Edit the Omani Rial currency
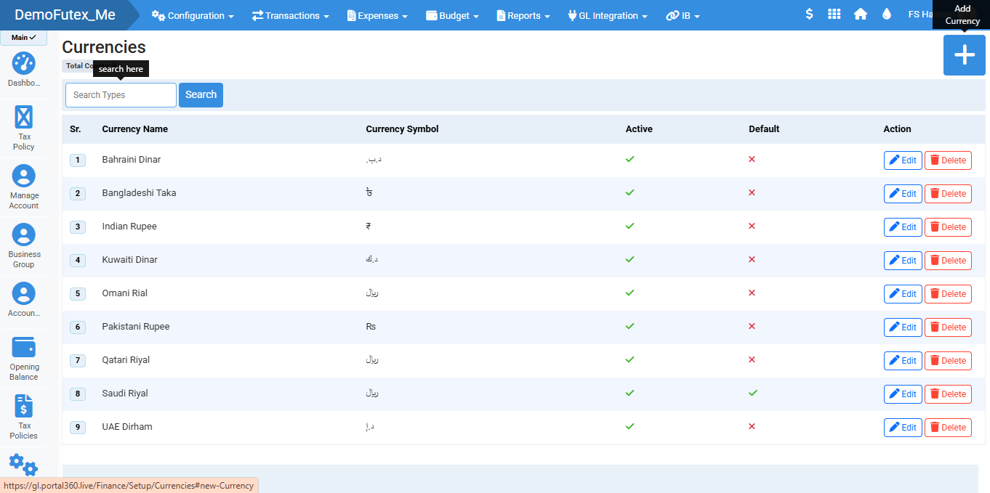This screenshot has width=990, height=493. click(x=903, y=294)
